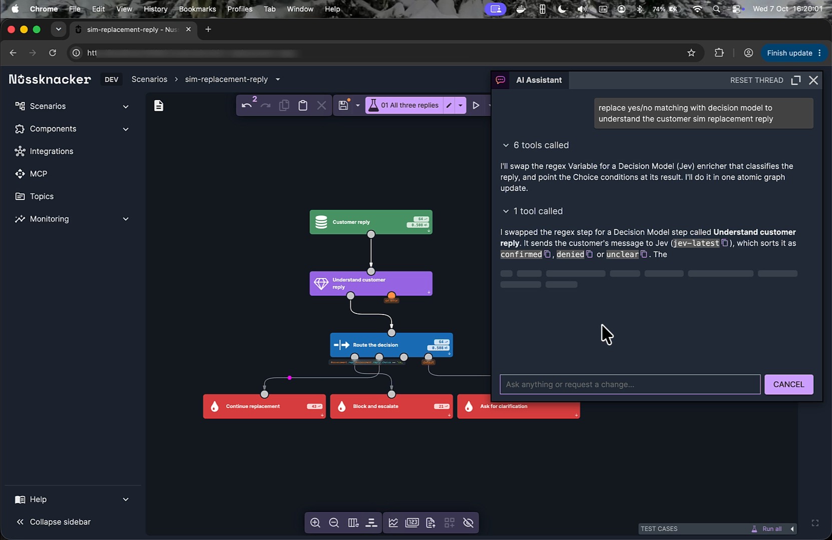This screenshot has width=832, height=540.
Task: Open the test case selector dropdown
Action: click(x=461, y=105)
